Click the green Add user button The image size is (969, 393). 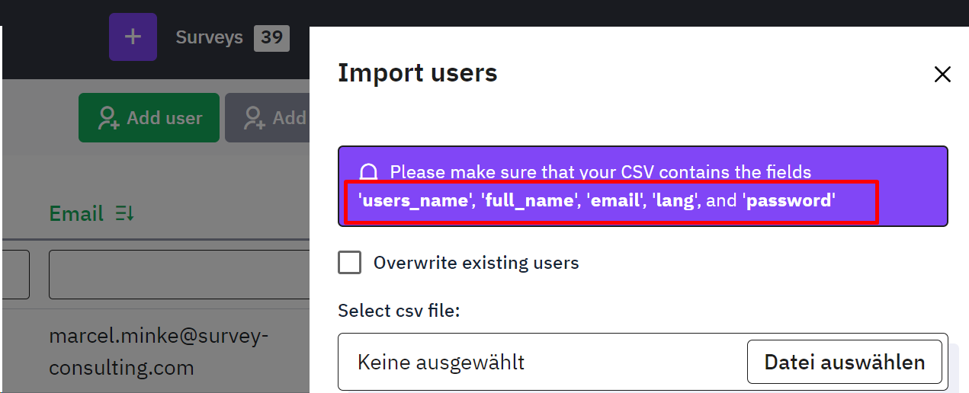pos(149,118)
